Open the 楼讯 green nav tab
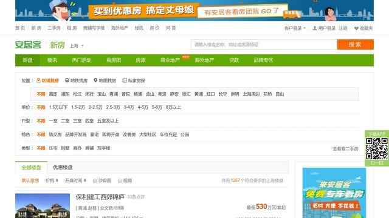Image resolution: width=389 pixels, height=218 pixels. click(52, 60)
